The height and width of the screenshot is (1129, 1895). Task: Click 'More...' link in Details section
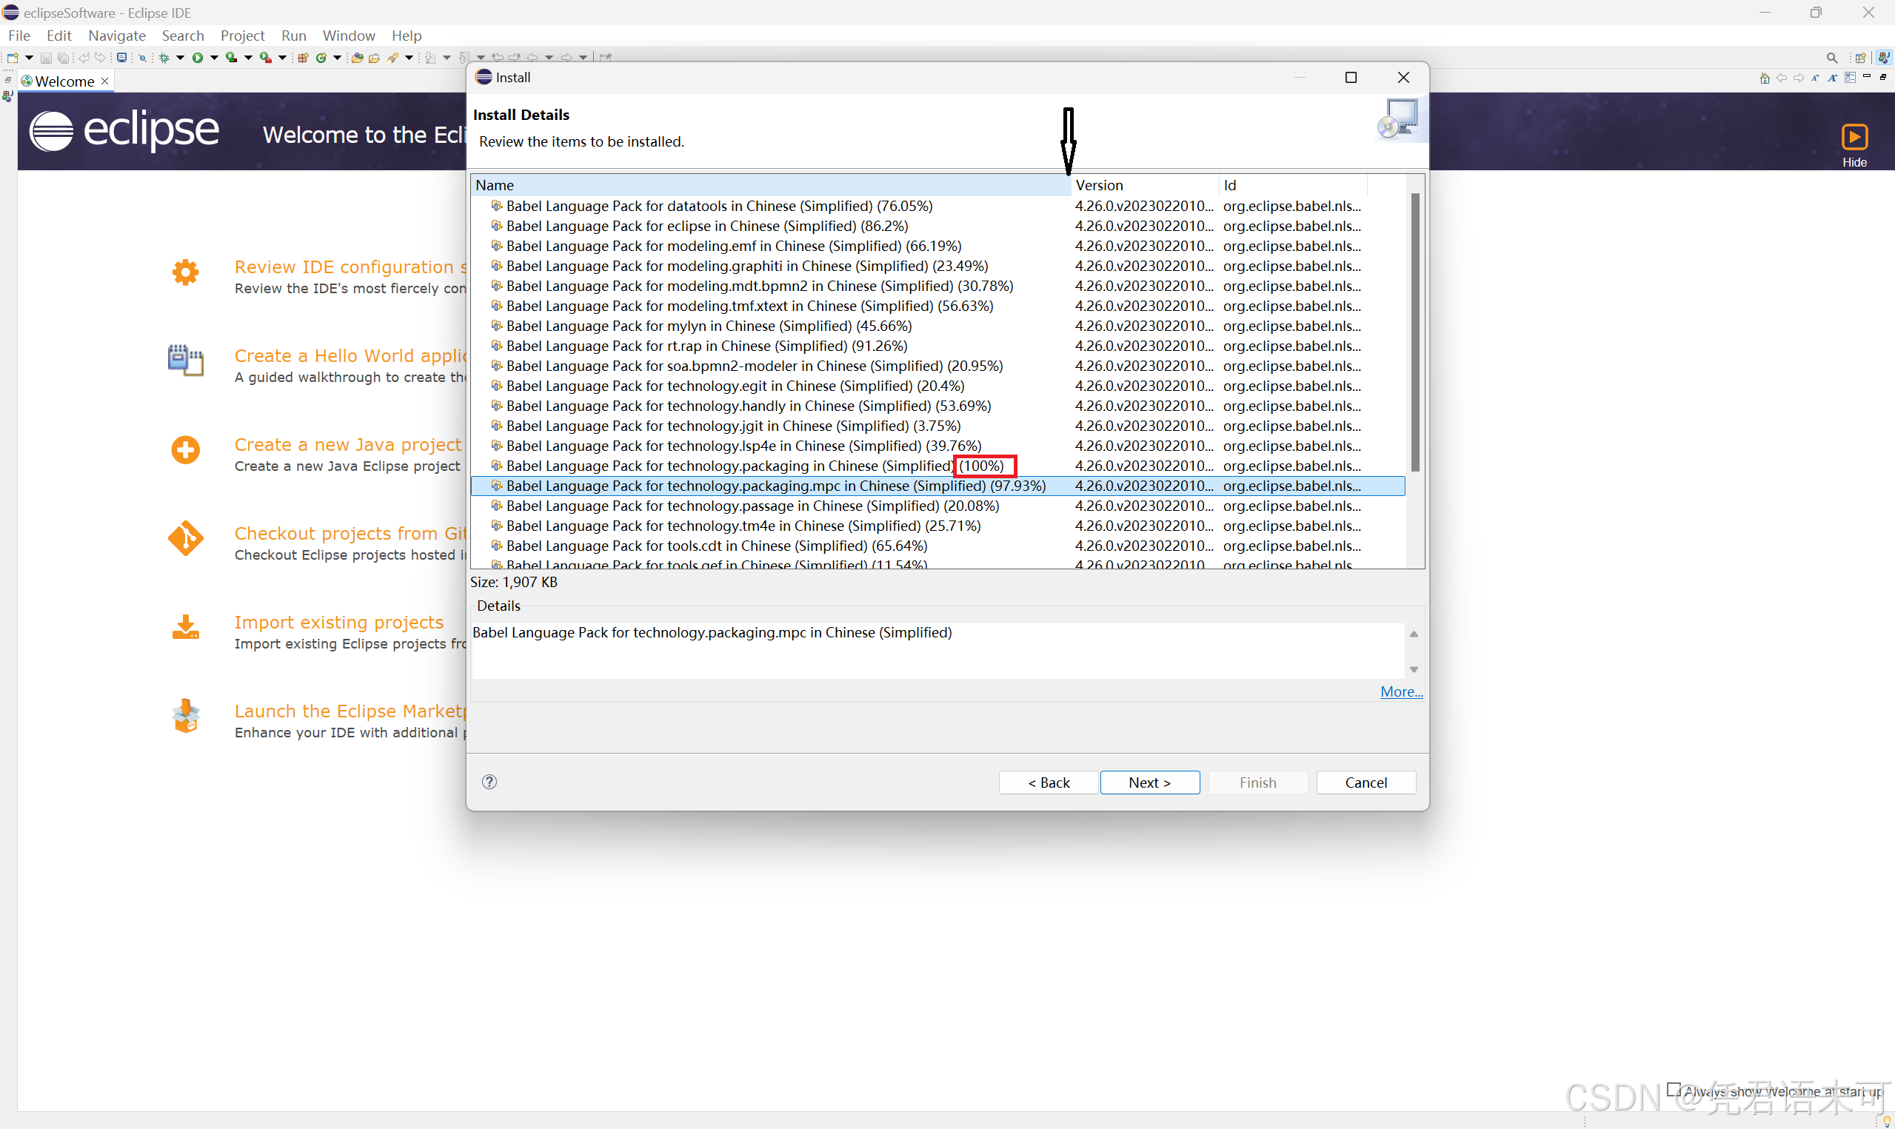click(x=1402, y=691)
